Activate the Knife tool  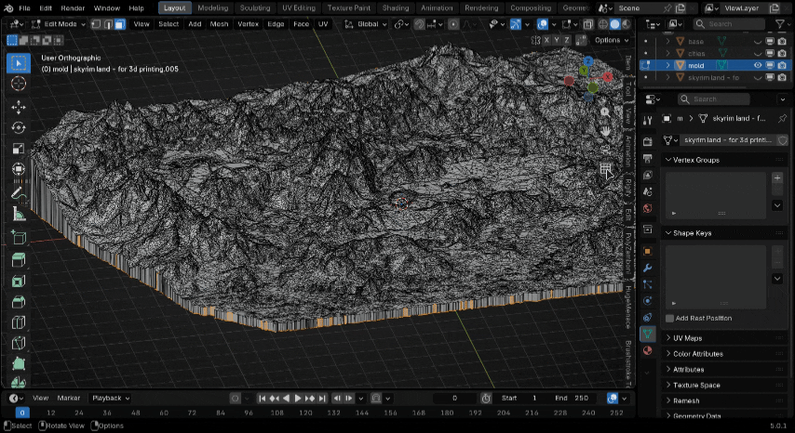click(x=19, y=344)
